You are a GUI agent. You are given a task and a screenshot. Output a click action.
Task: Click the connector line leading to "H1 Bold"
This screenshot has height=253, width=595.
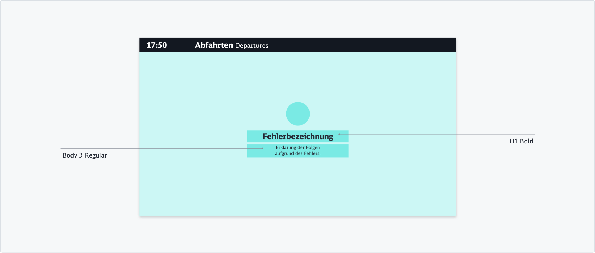[x=444, y=134]
